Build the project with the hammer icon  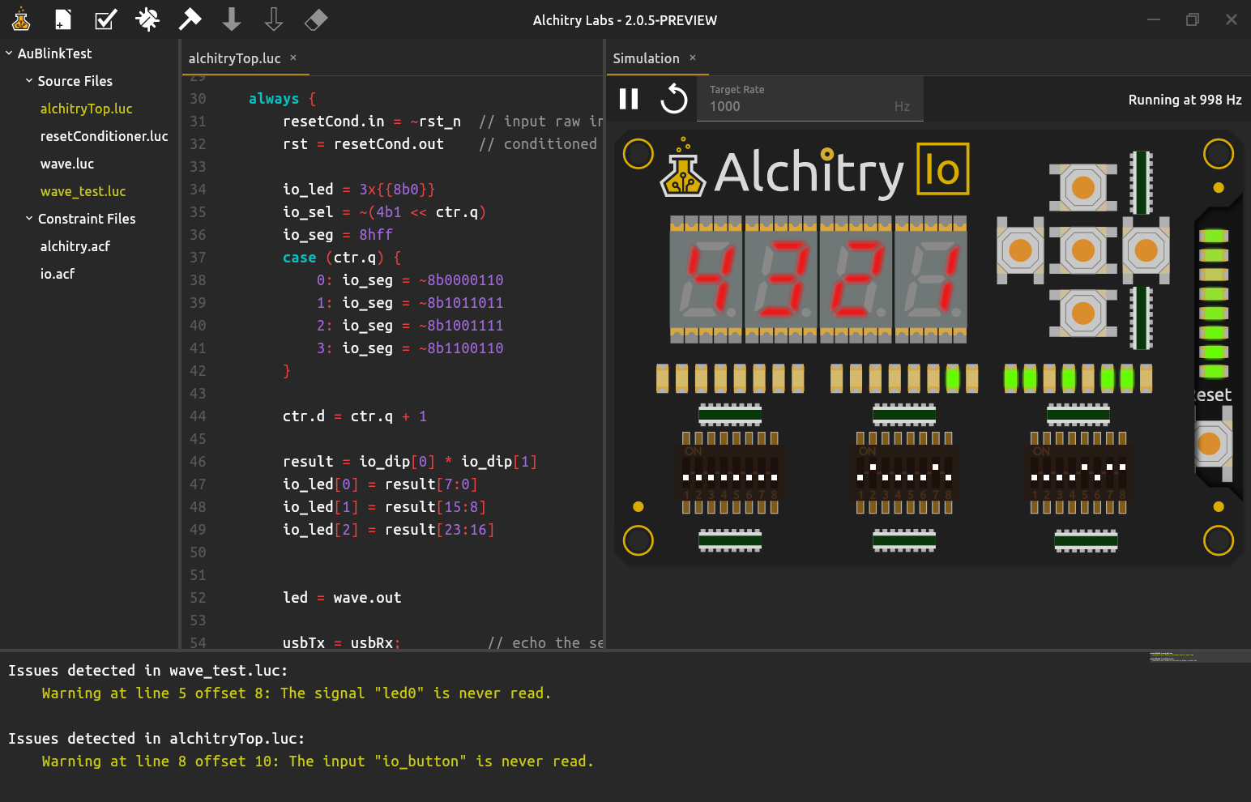[190, 19]
